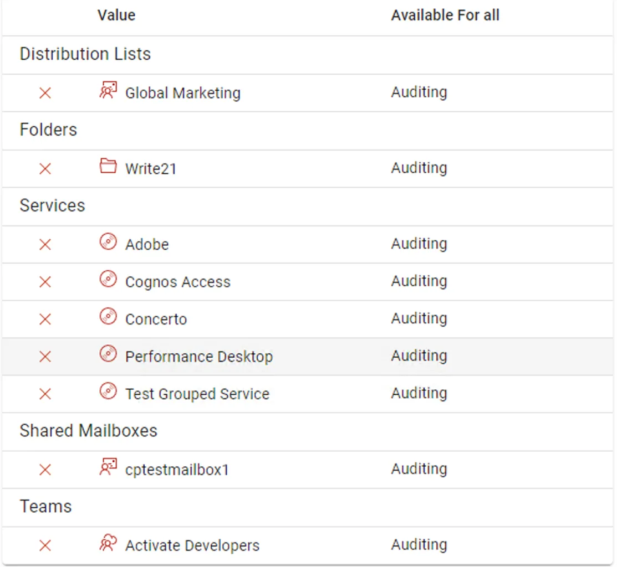This screenshot has height=567, width=617.
Task: Delete Test Grouped Service with its X
Action: [45, 394]
